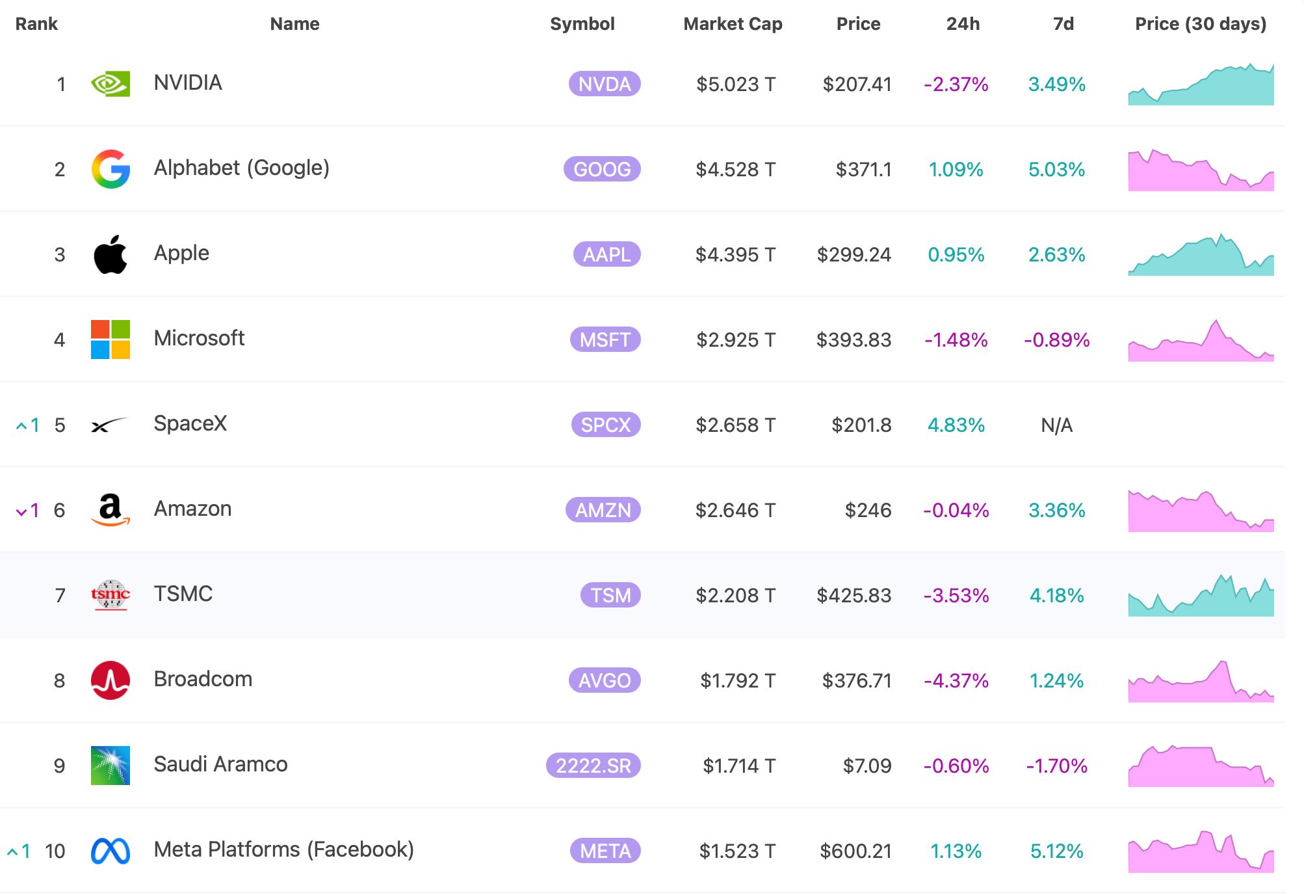1304x895 pixels.
Task: Click the TSMC logo icon
Action: click(111, 595)
